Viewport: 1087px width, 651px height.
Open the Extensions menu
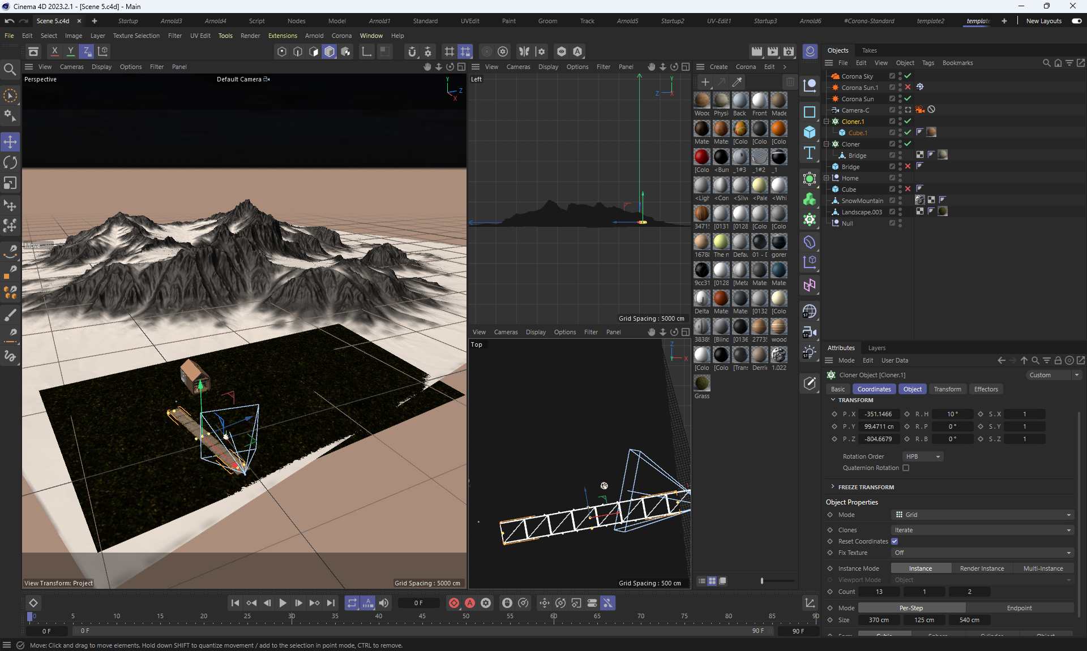click(283, 36)
